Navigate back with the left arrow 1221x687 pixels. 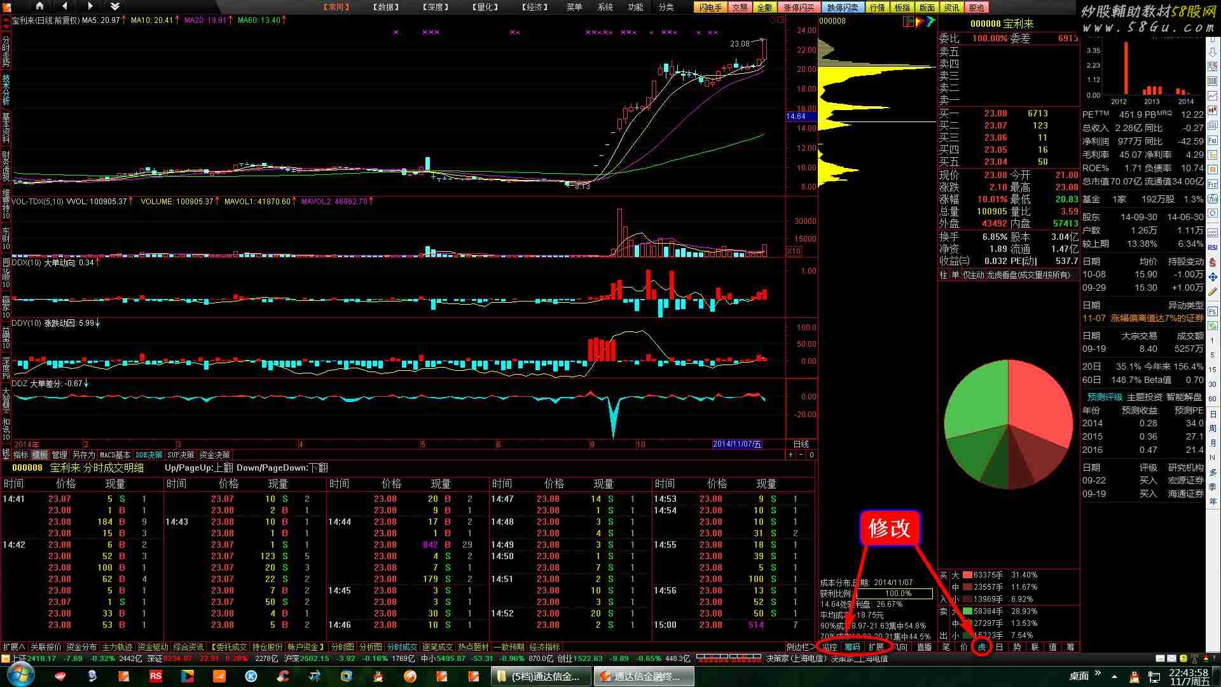tap(65, 6)
